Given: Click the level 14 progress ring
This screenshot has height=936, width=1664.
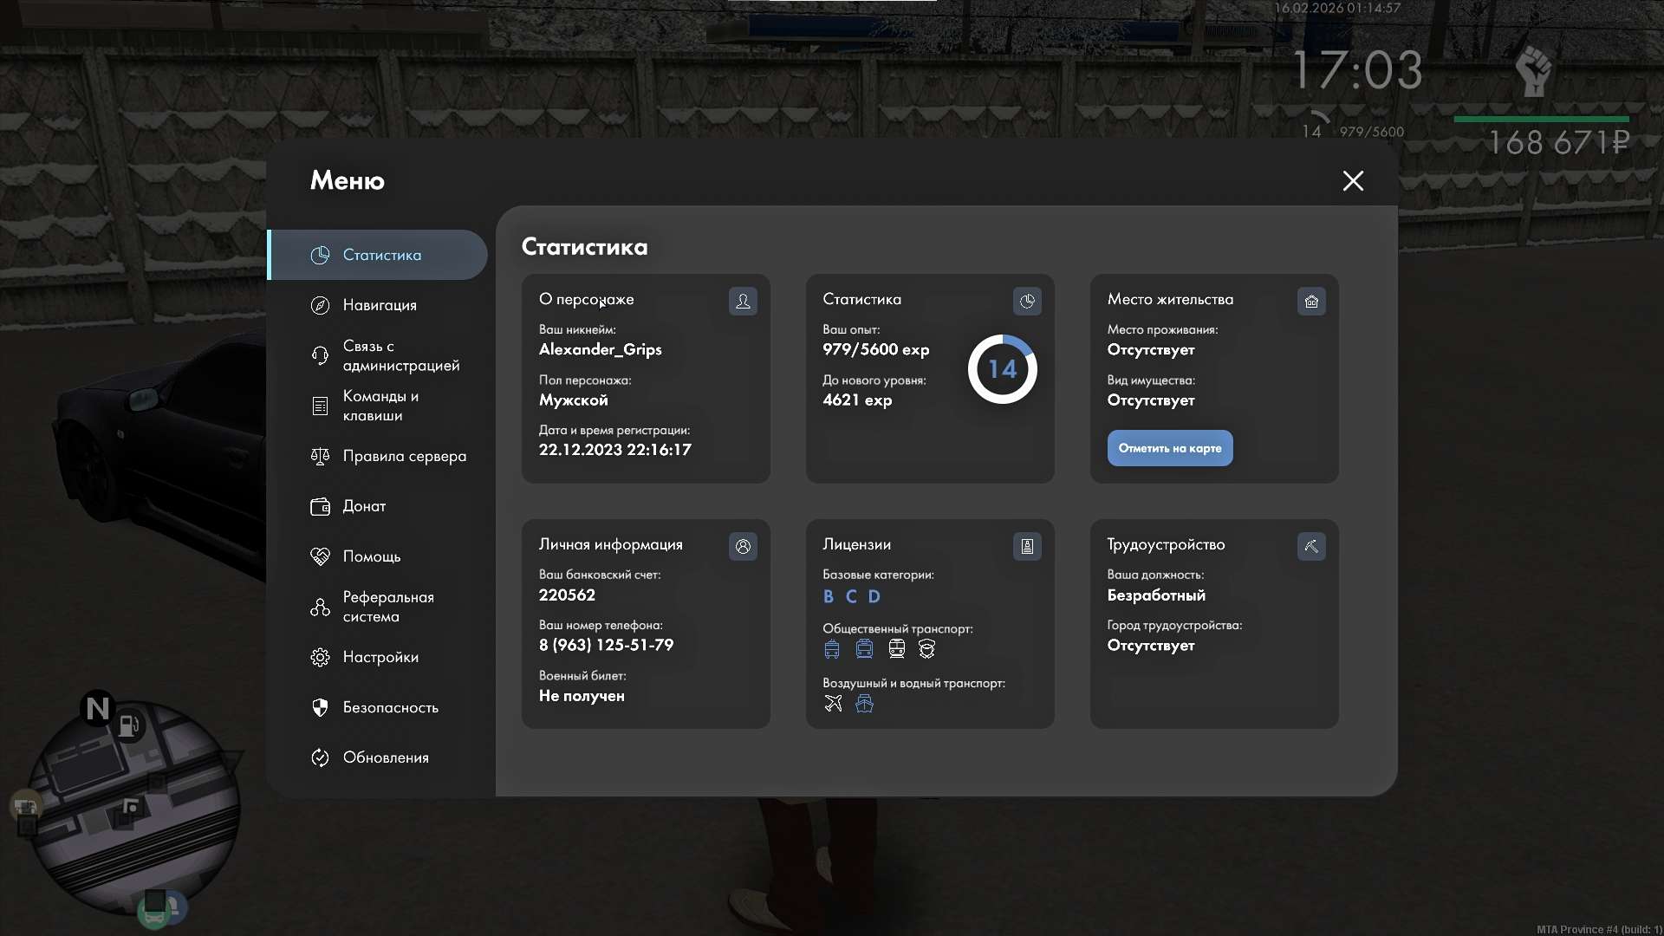Looking at the screenshot, I should (1002, 369).
